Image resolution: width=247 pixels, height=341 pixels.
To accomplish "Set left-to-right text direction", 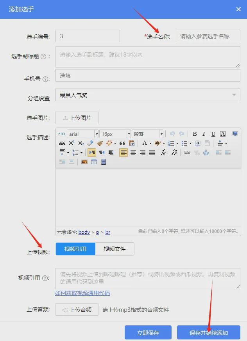I will 92,153.
